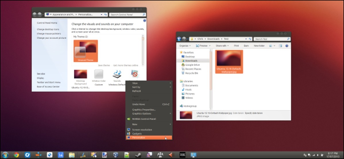Click the help icon in Explorer toolbar
Screen dimensions: 344x159
click(287, 46)
